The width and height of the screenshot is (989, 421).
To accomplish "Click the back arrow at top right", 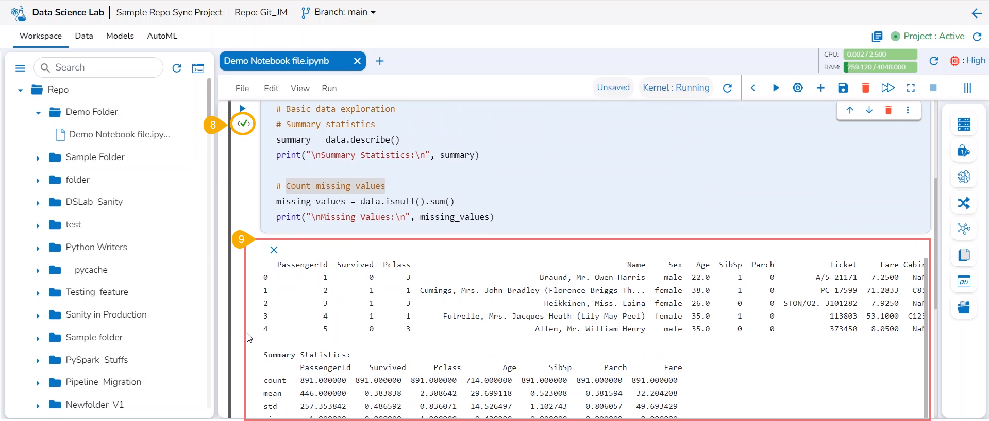I will (976, 13).
